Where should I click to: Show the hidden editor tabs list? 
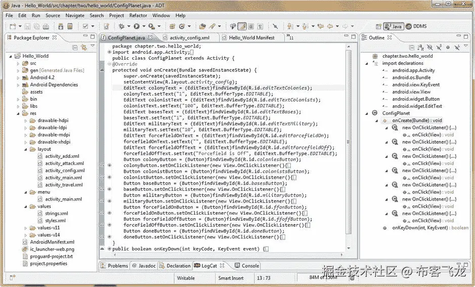pos(290,37)
